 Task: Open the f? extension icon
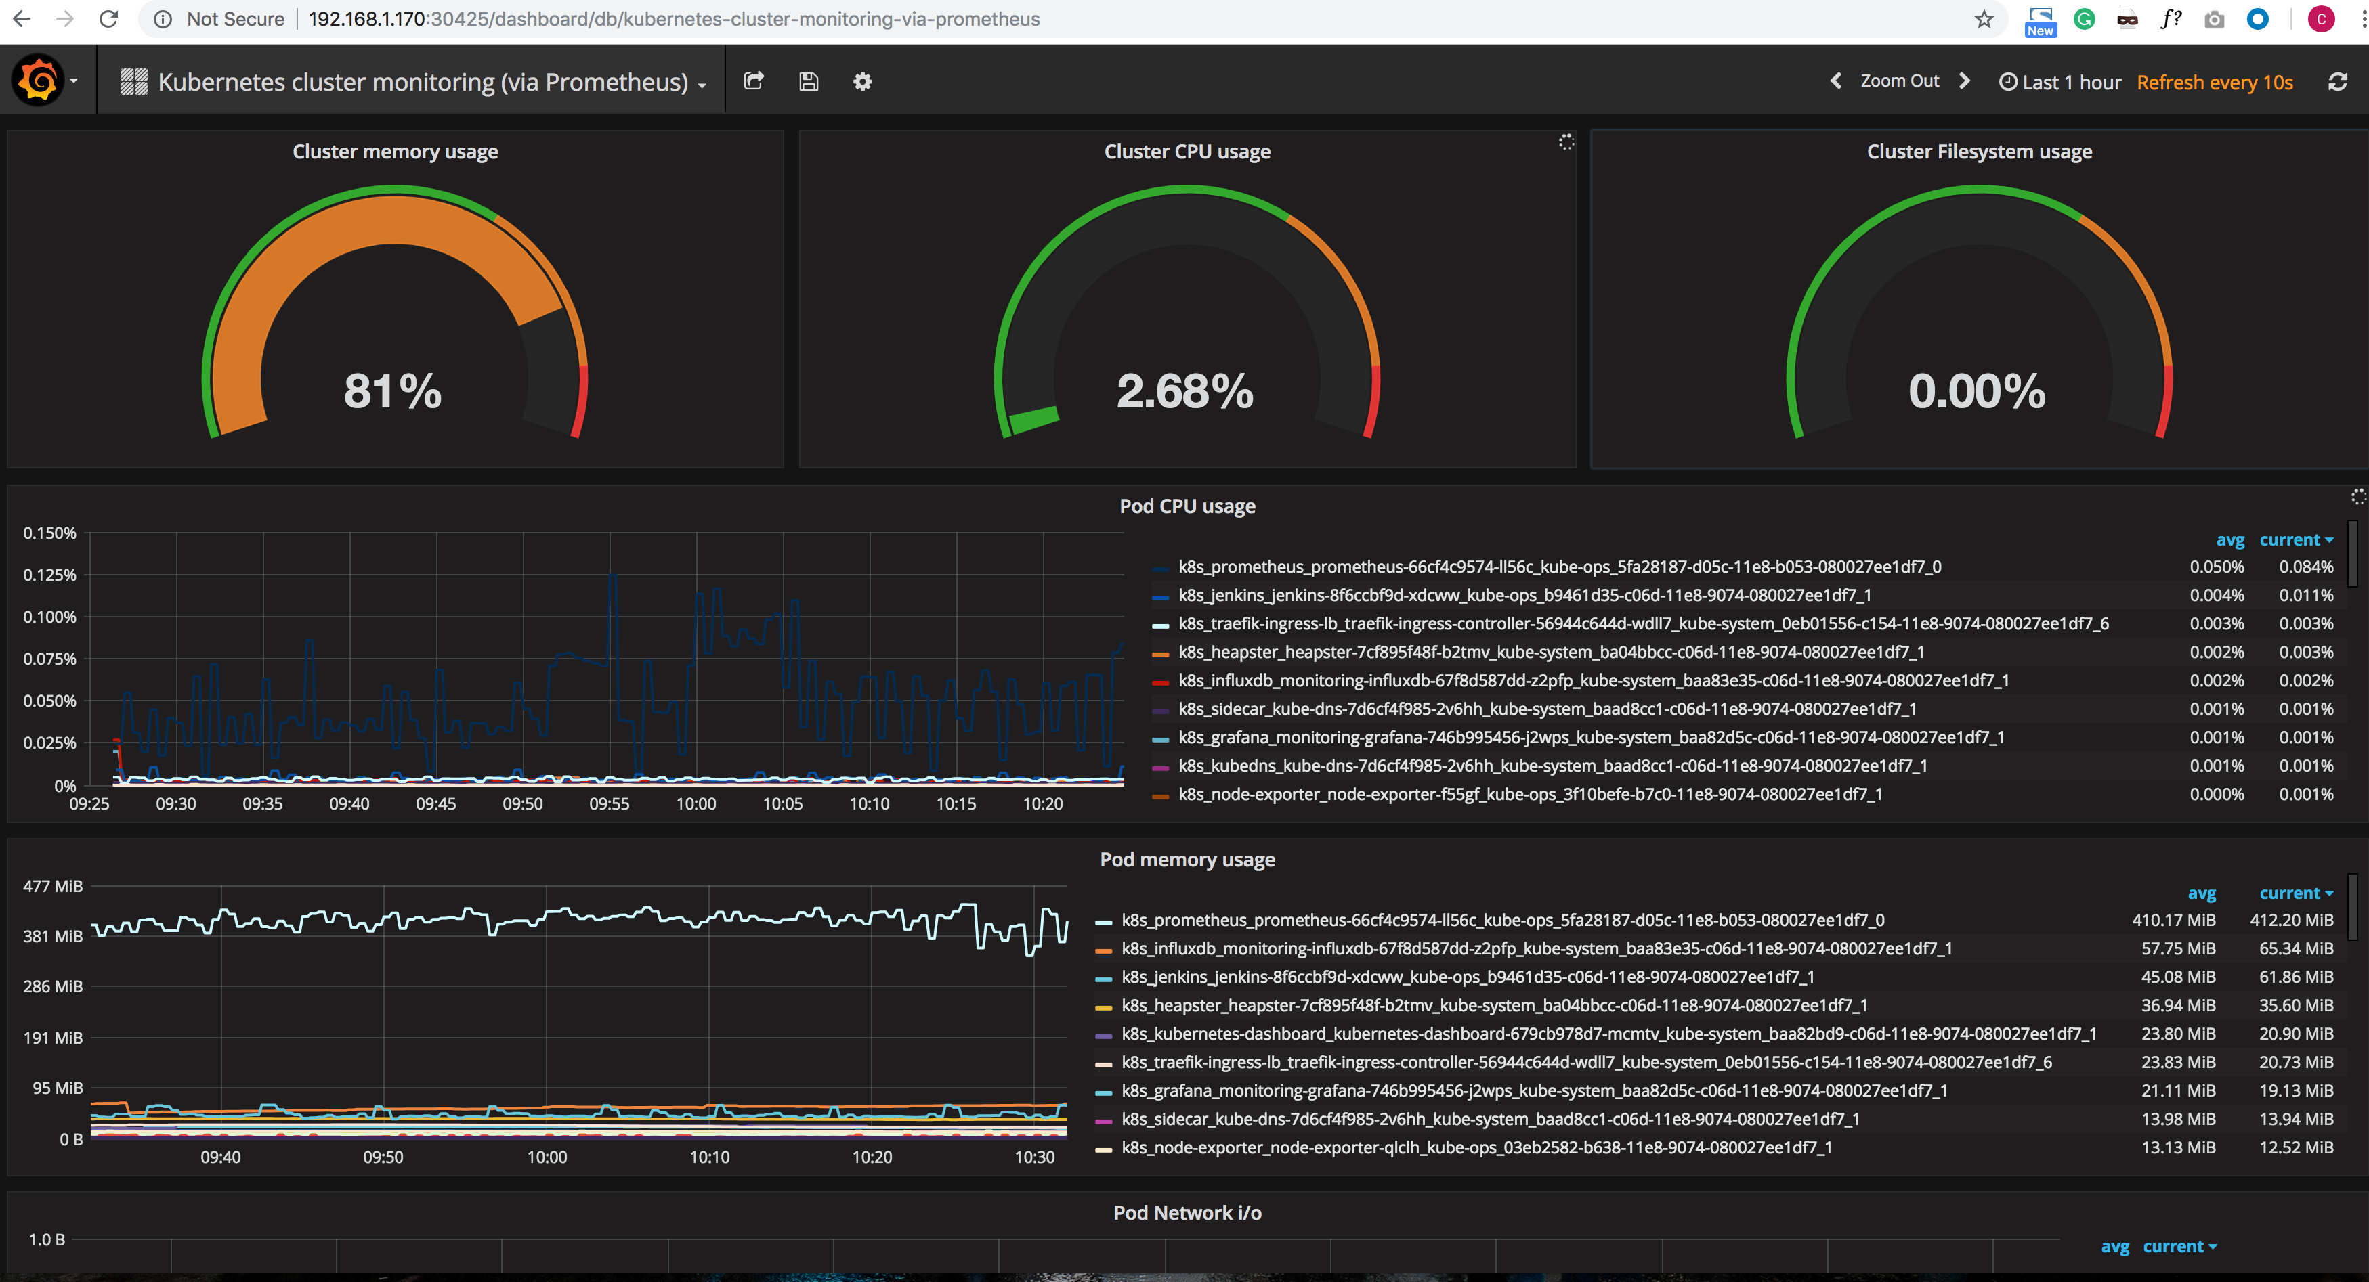2171,20
